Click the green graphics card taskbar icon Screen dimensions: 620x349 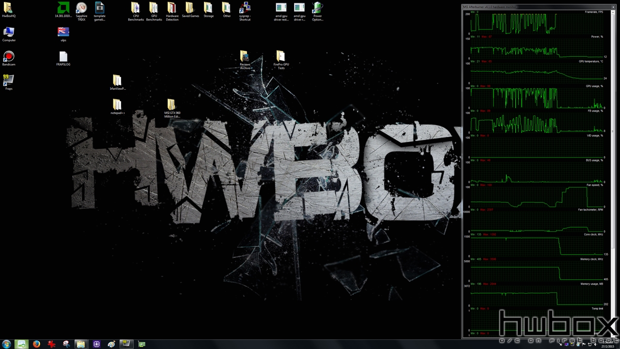(141, 344)
